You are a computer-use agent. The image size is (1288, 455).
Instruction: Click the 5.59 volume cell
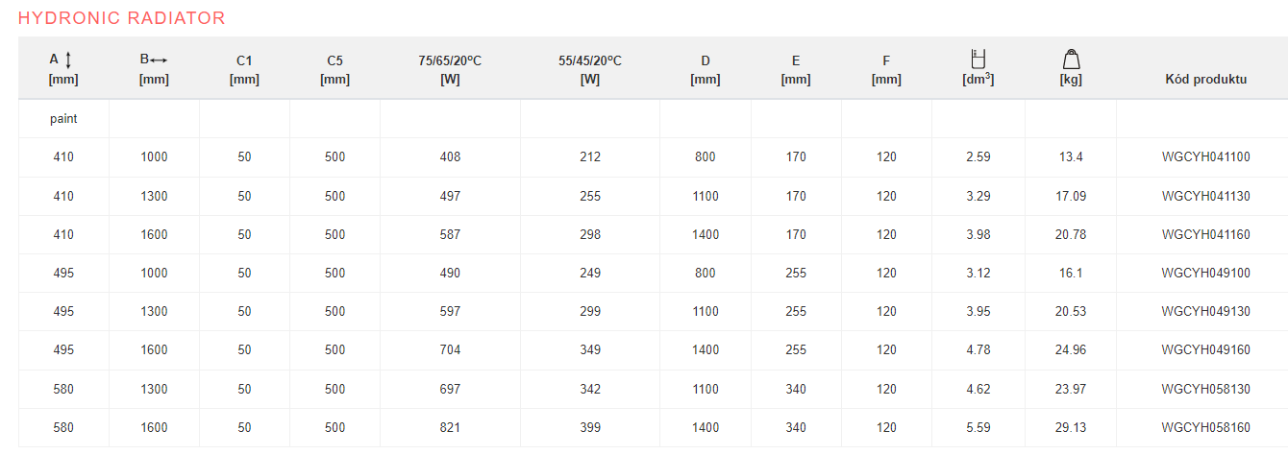point(978,427)
